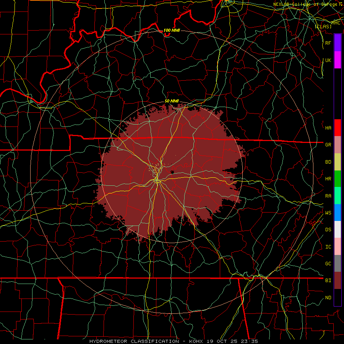Pick the RA light-green legend swatch

coord(338,196)
